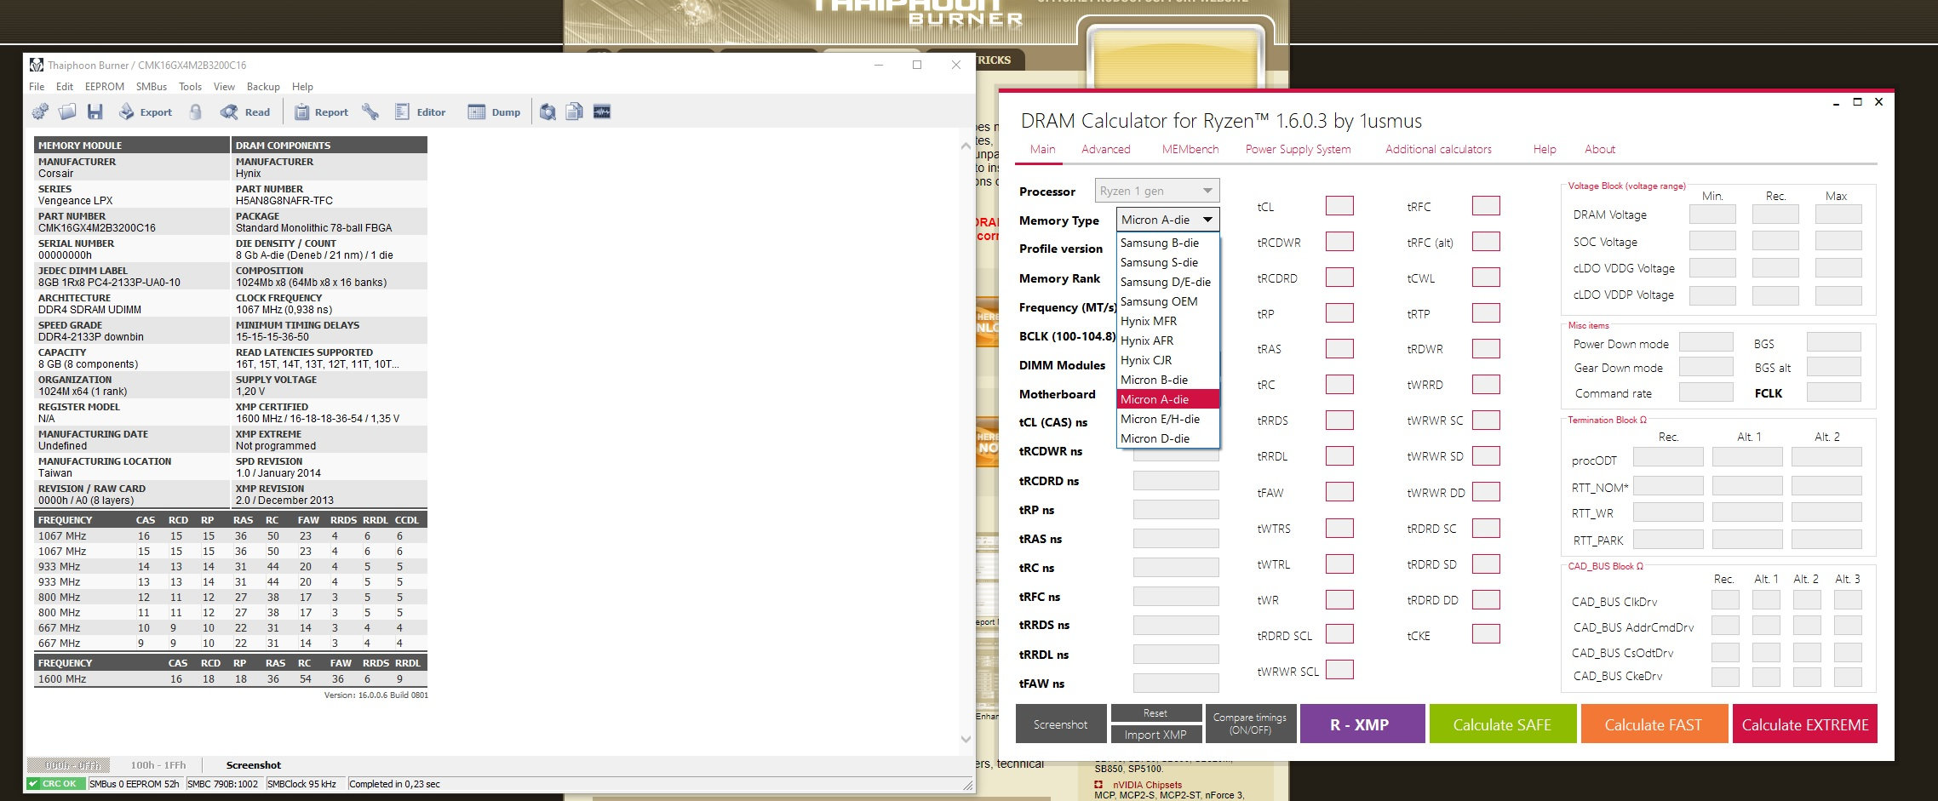The image size is (1938, 801).
Task: Choose Micron D-die memory type
Action: (1167, 438)
